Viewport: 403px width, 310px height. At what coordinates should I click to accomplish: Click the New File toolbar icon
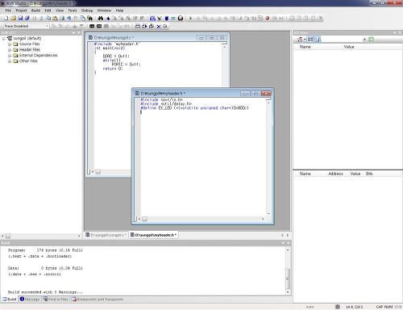point(6,19)
